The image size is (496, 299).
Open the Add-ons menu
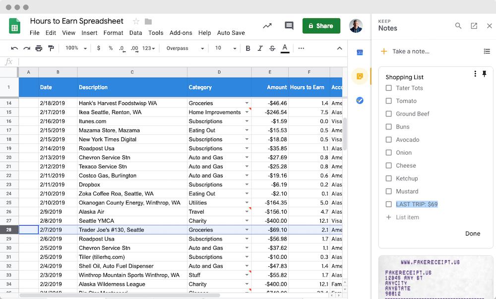pos(181,33)
